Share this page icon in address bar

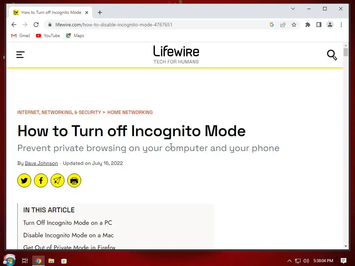283,25
